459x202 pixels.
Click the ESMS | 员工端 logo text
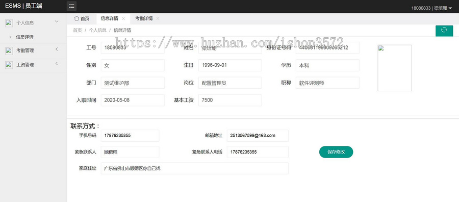click(x=23, y=6)
